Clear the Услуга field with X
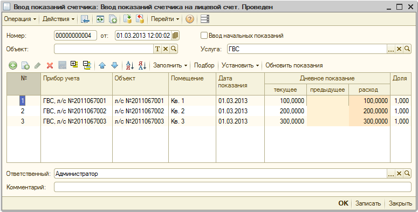The width and height of the screenshot is (418, 212). [399, 49]
